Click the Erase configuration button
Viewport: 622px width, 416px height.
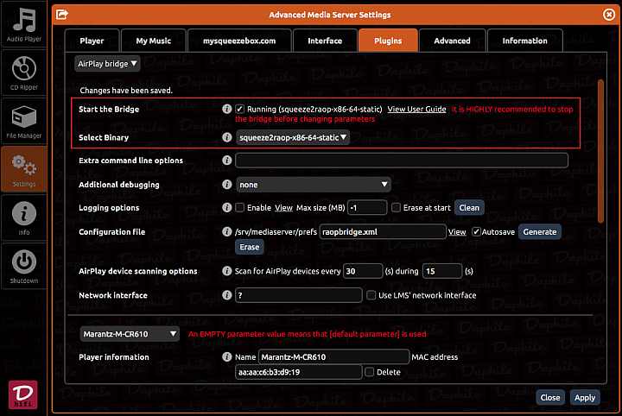249,247
